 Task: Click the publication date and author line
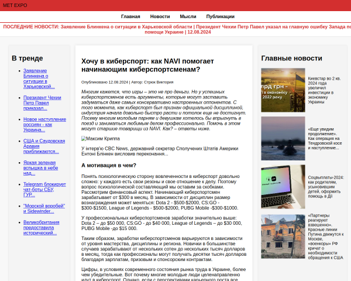[x=128, y=82]
